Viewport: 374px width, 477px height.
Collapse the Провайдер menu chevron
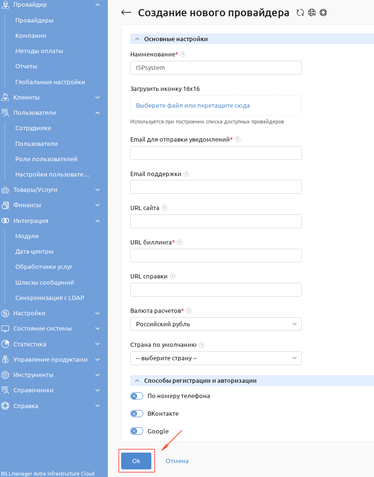[98, 5]
